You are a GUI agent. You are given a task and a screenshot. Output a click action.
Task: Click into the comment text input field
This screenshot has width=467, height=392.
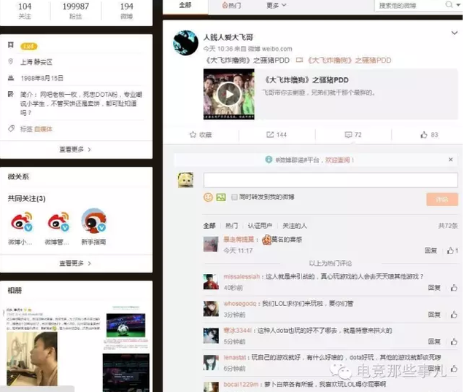pyautogui.click(x=328, y=179)
